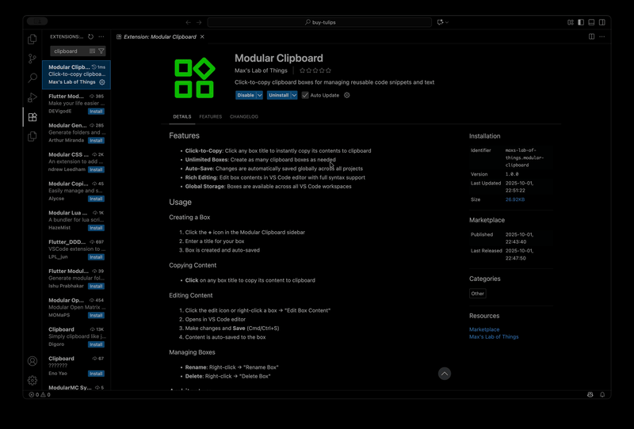
Task: Click the 26.92KB size link
Action: tap(514, 199)
